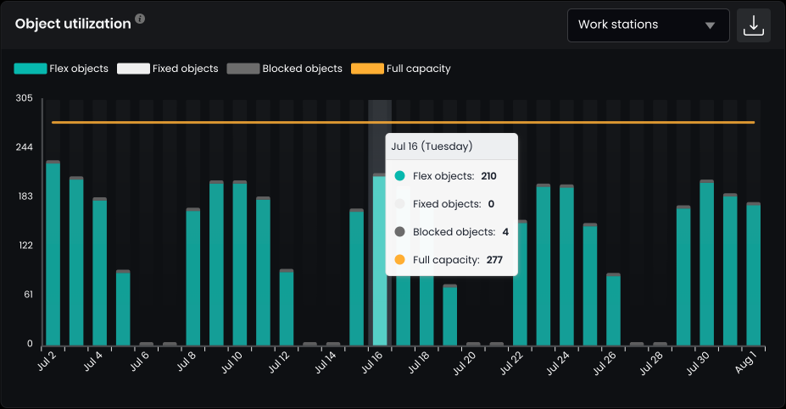The width and height of the screenshot is (786, 409).
Task: Click the teal dot in tooltip
Action: click(x=400, y=176)
